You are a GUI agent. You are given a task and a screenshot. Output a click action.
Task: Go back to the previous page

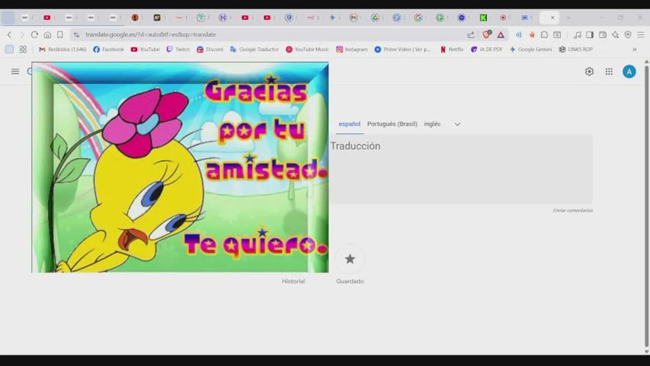(9, 35)
